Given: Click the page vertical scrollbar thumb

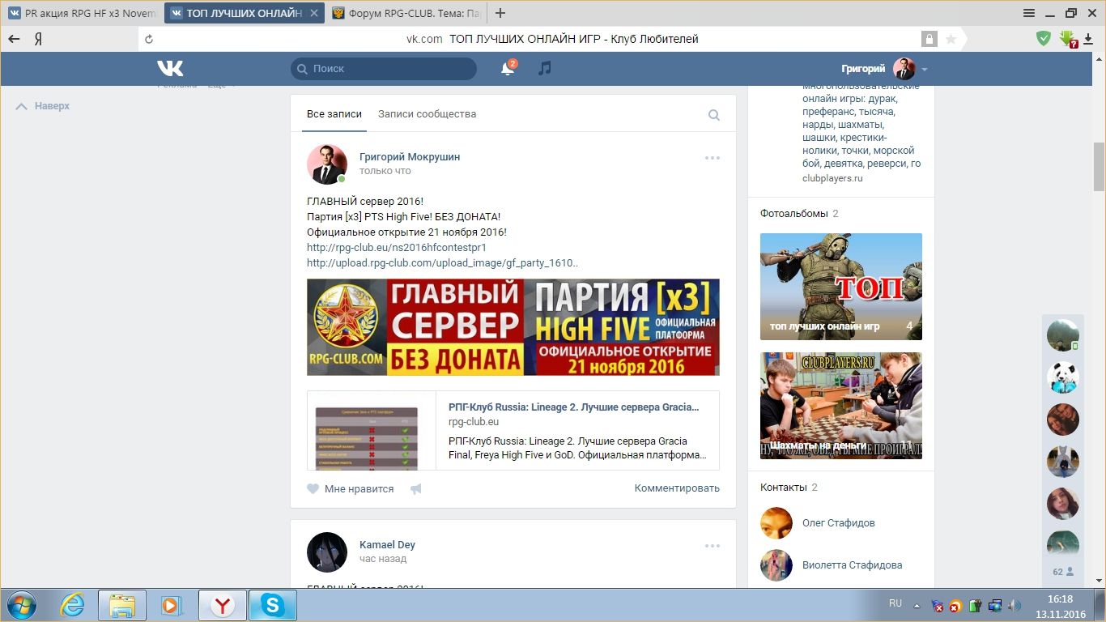Looking at the screenshot, I should tap(1099, 166).
